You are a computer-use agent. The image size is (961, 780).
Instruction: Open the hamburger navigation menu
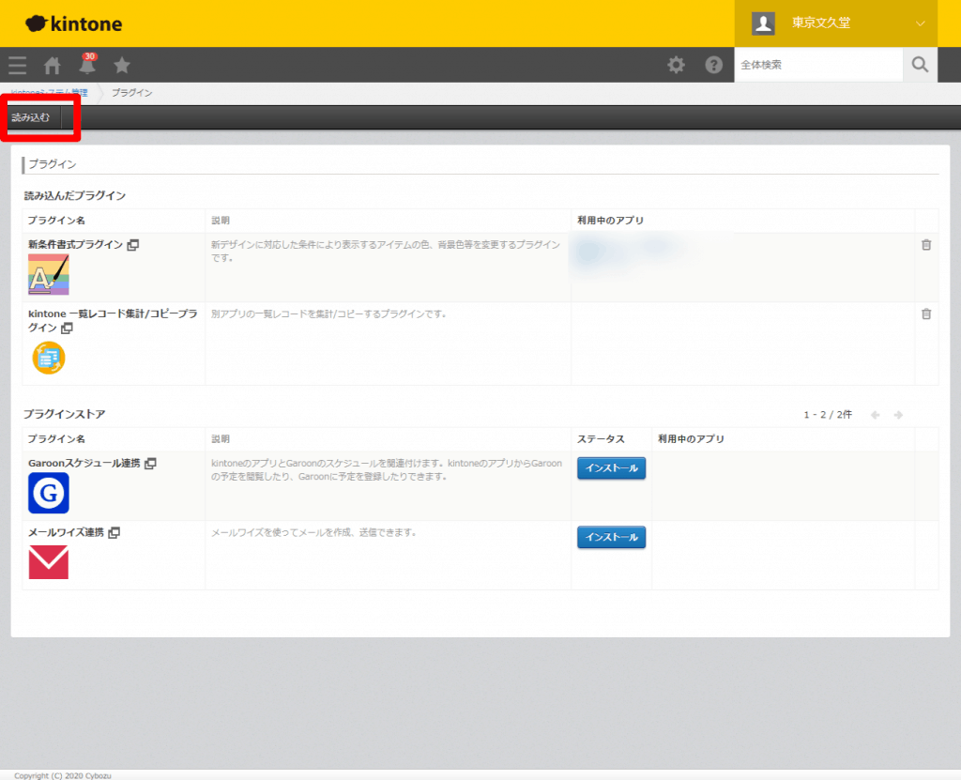point(17,66)
